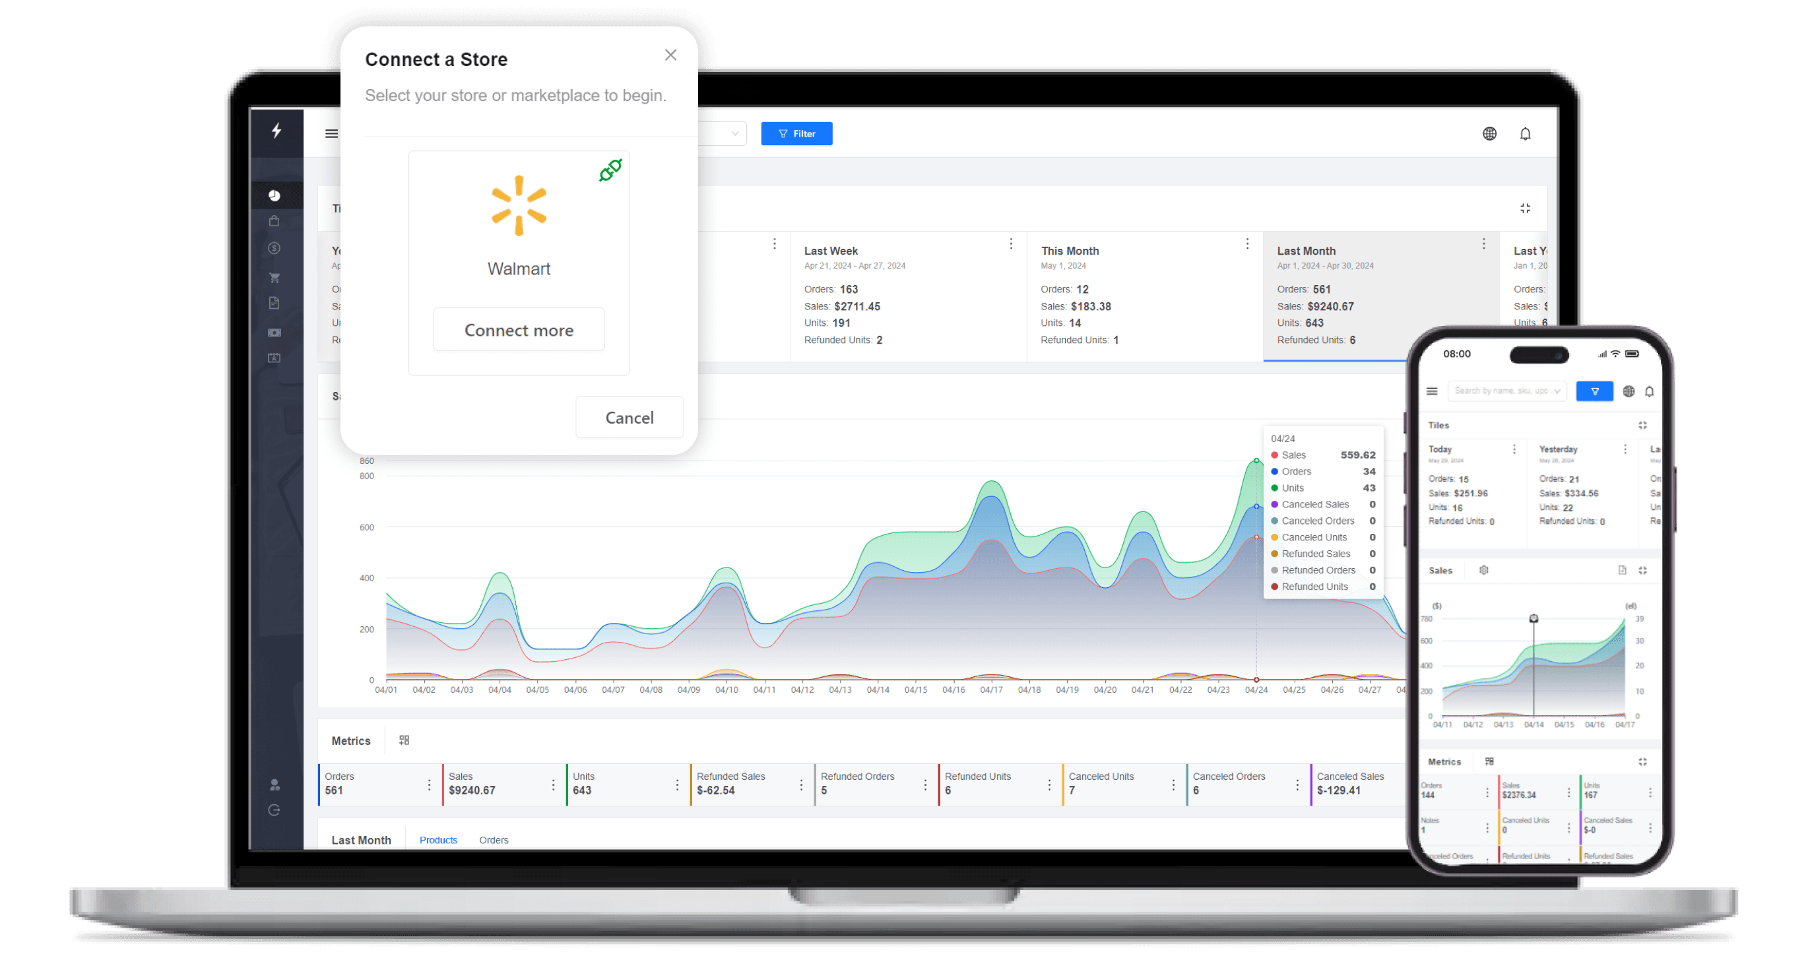Select the Last Week tile

(908, 296)
